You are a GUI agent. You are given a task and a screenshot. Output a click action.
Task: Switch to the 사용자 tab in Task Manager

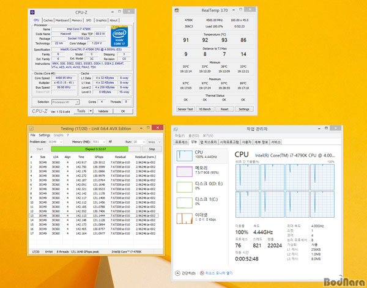247,142
